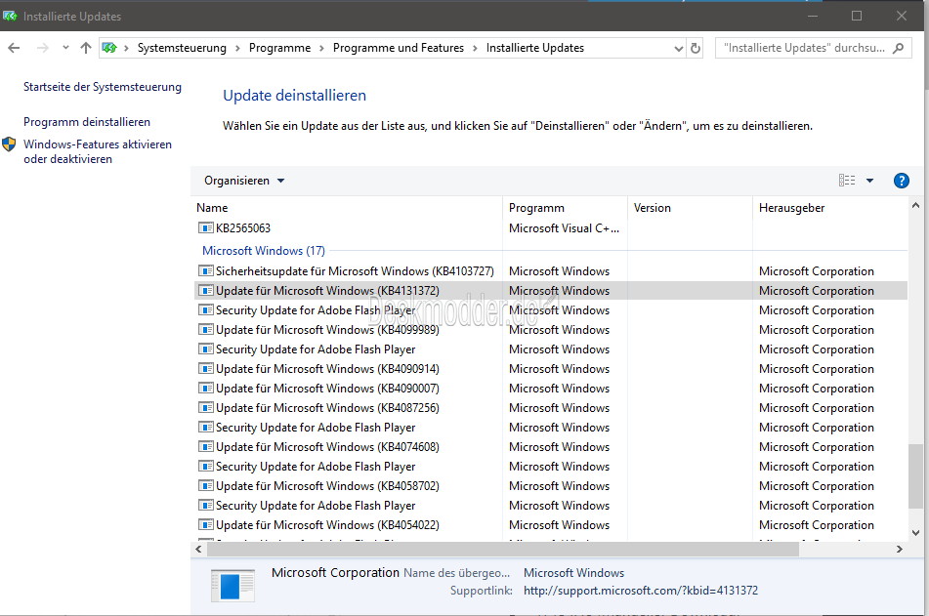Viewport: 929px width, 616px height.
Task: Change view with the view icon
Action: coord(847,180)
